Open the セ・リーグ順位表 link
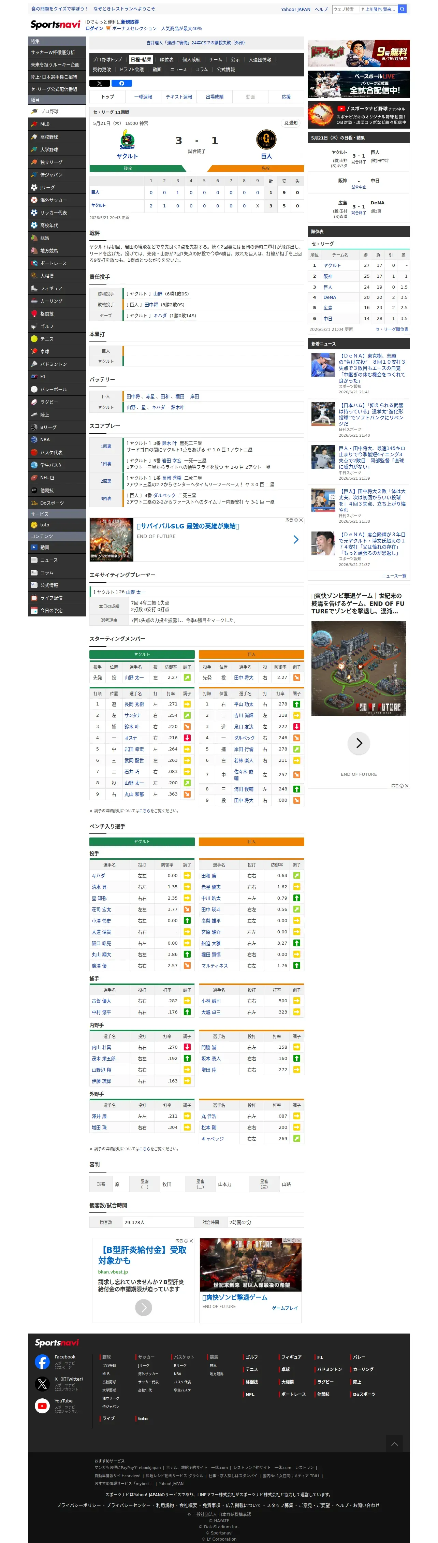This screenshot has height=1543, width=438. tap(392, 330)
